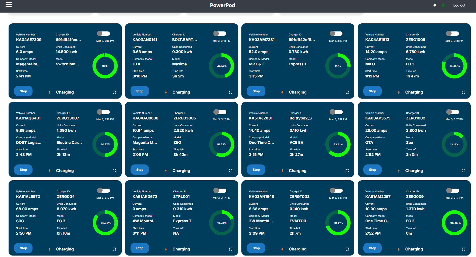This screenshot has height=257, width=476.
Task: Expand the KA01AQ6431 card to fullscreen
Action: point(114,171)
